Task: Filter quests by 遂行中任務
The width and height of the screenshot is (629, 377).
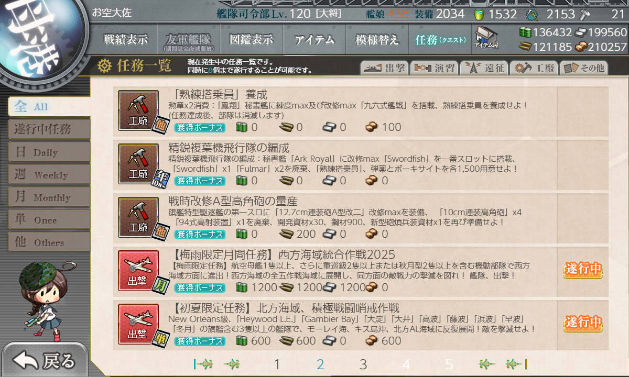Action: 49,129
